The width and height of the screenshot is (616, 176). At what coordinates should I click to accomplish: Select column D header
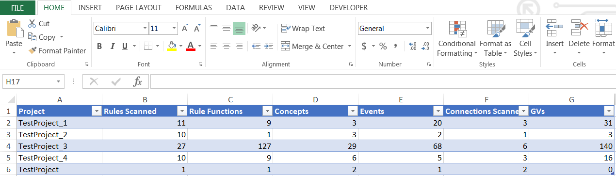click(x=315, y=99)
